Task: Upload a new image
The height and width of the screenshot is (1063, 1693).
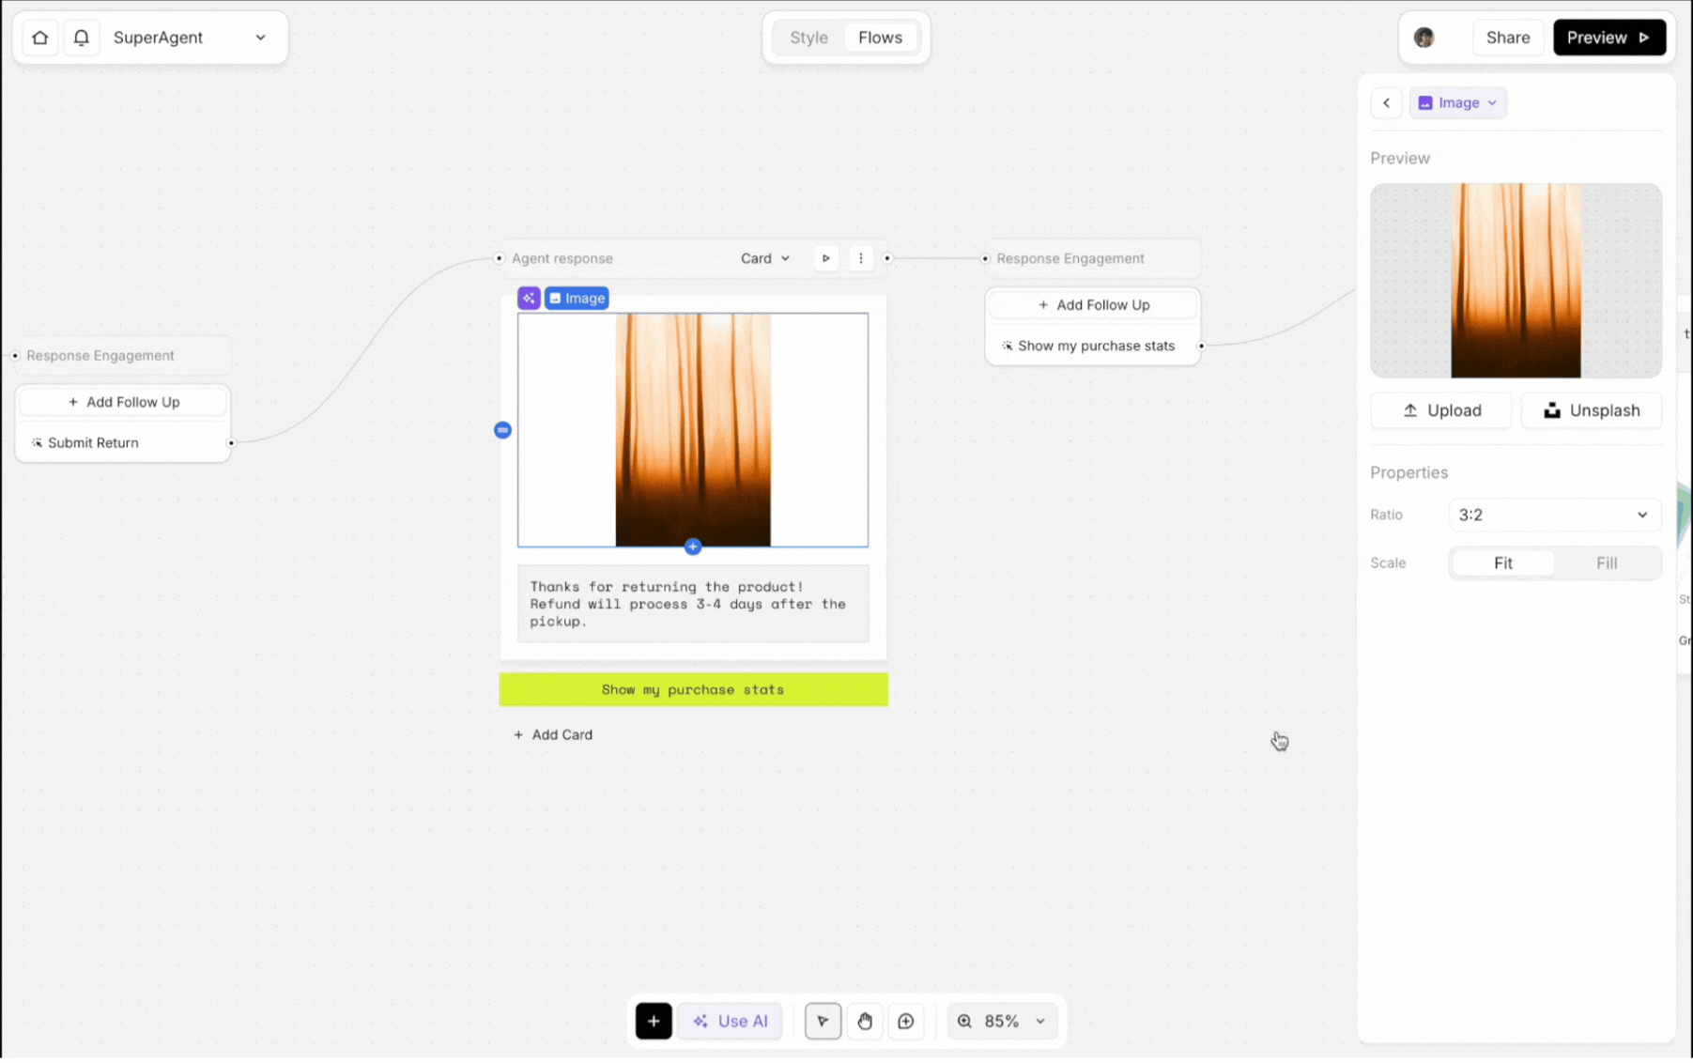Action: coord(1441,410)
